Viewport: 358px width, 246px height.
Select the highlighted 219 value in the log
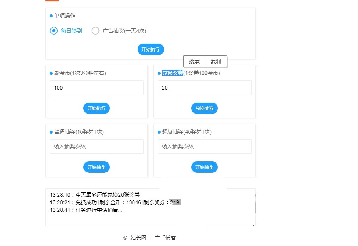175,202
